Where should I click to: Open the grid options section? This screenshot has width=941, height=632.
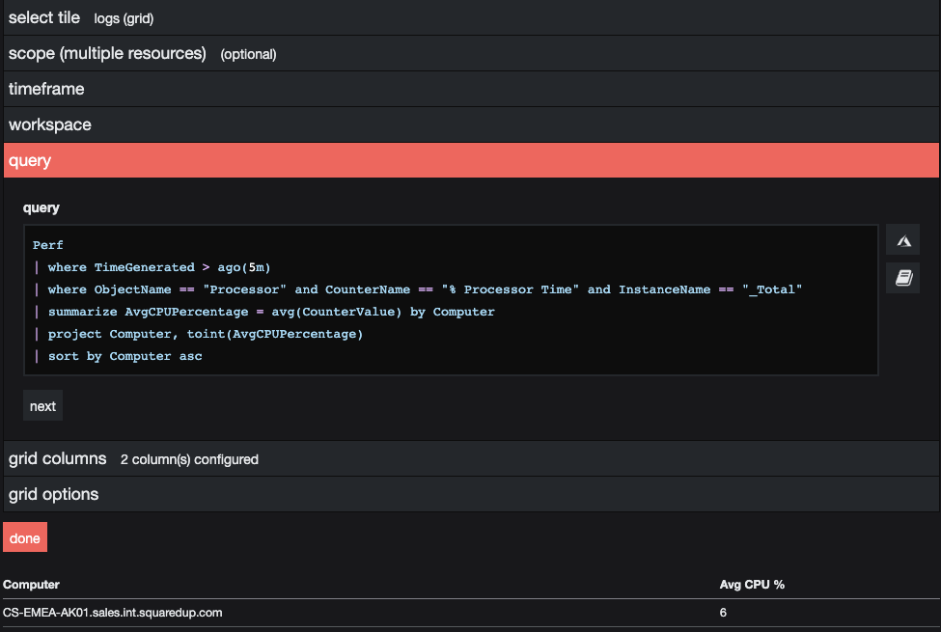53,494
